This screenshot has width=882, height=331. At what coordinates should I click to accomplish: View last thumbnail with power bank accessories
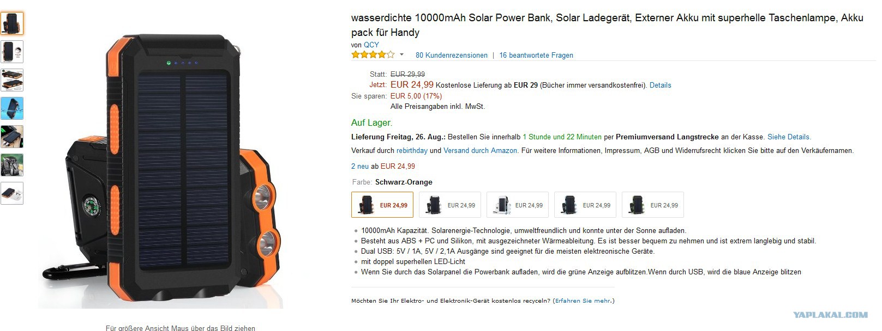12,193
